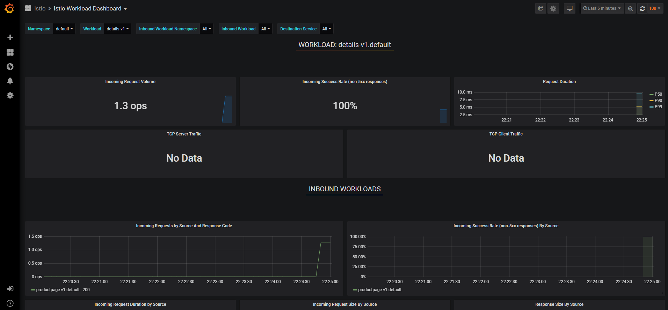The width and height of the screenshot is (668, 310).
Task: Open Incoming Request Size By Source panel title
Action: 345,304
